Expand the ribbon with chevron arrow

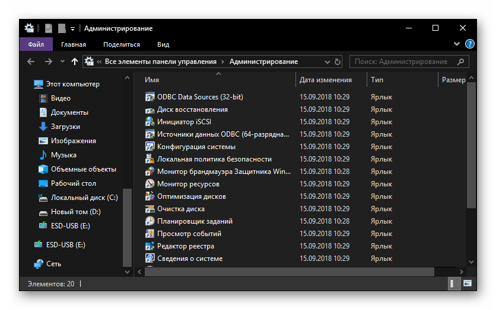pos(457,44)
